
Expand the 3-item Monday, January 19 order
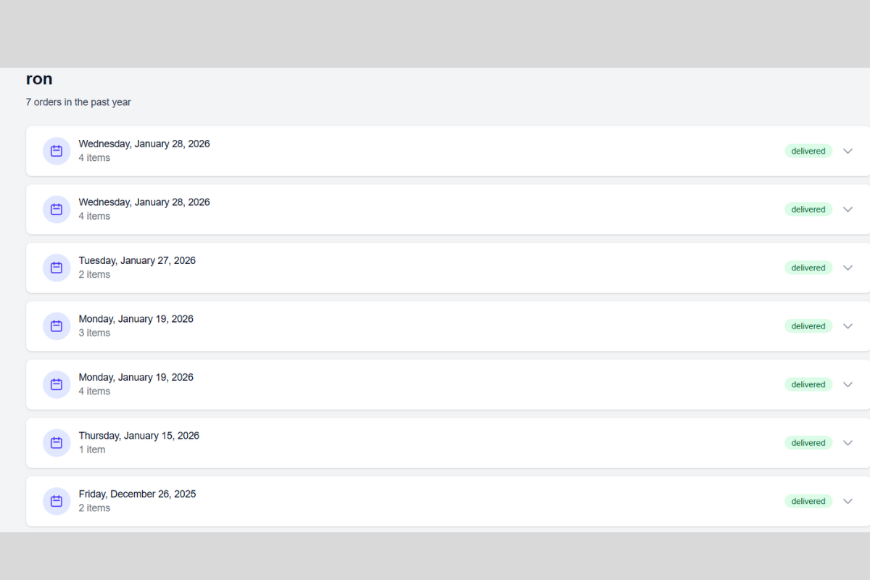pos(848,326)
